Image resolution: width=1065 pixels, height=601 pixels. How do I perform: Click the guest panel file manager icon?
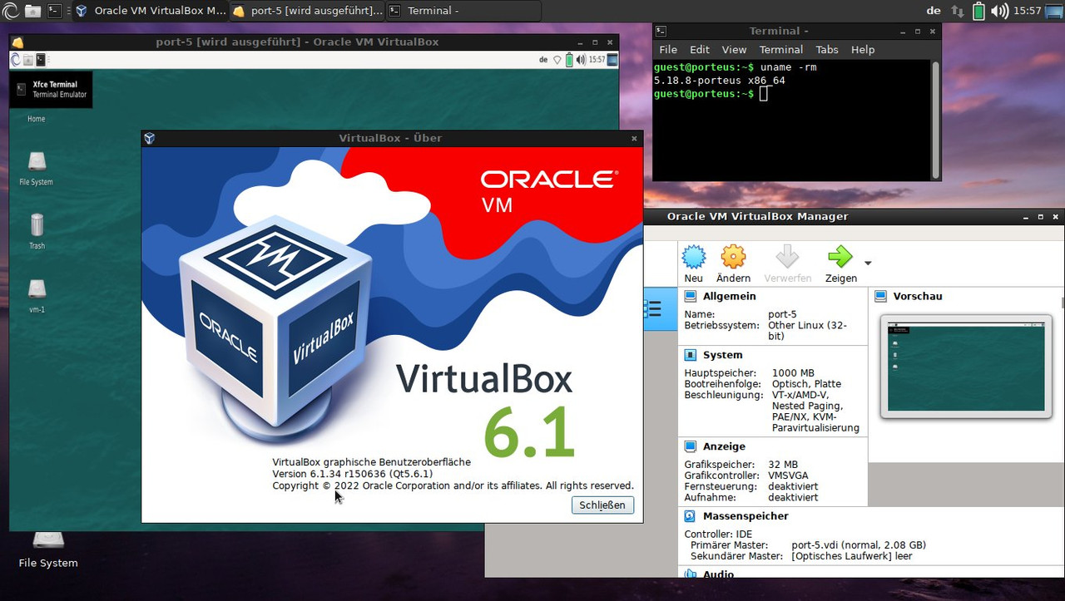click(x=27, y=60)
